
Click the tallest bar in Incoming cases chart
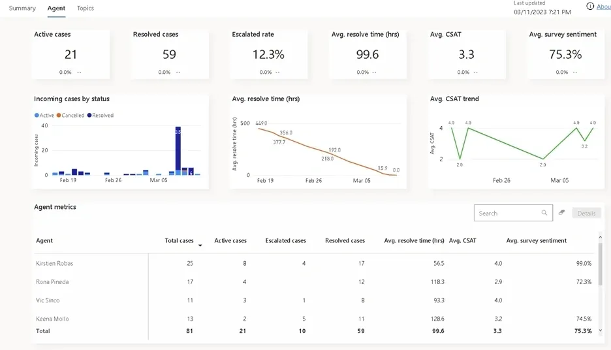178,150
